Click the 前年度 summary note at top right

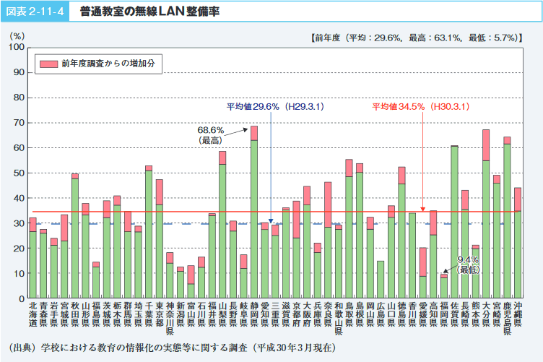point(416,38)
